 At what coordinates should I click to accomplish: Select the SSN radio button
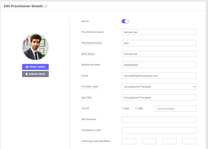coord(137,108)
